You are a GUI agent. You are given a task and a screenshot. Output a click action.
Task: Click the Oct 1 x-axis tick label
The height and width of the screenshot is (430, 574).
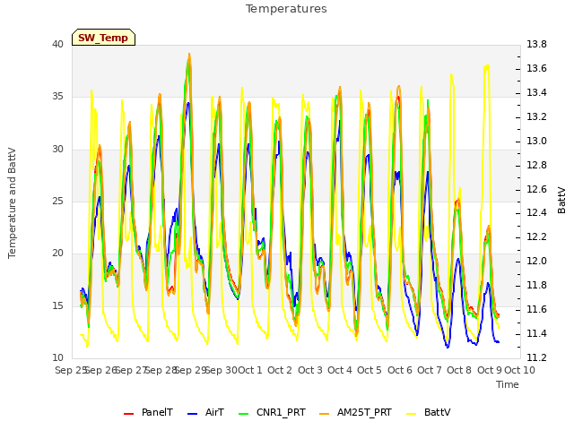(250, 370)
